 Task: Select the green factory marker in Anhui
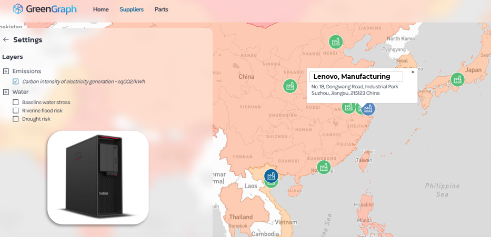coord(348,108)
